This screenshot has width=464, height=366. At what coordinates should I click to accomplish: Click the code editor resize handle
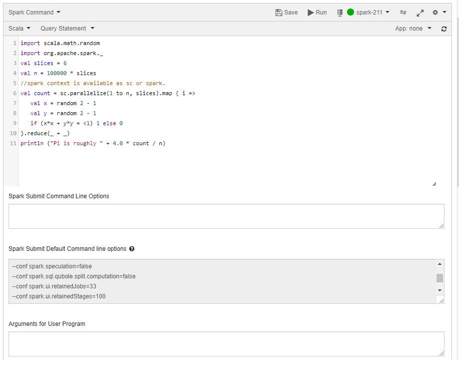coord(434,184)
